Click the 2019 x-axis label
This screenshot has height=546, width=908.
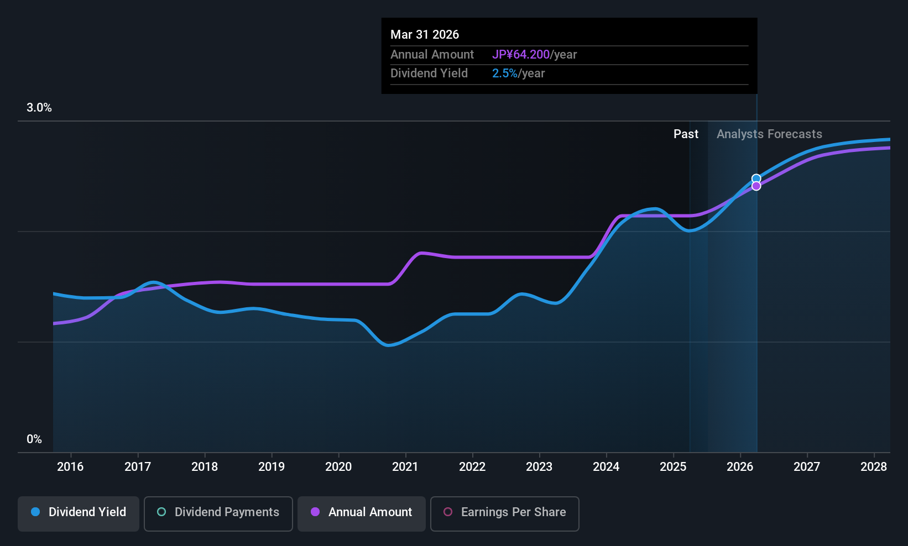coord(272,467)
